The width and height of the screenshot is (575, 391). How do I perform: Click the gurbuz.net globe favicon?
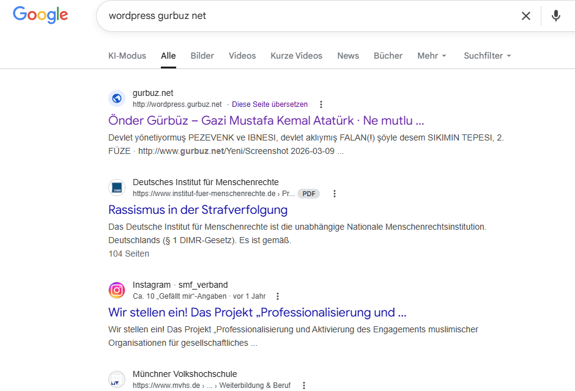pos(117,98)
